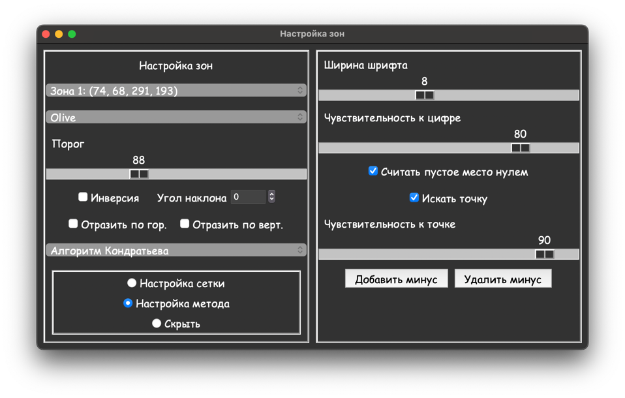Screen dimensions: 625x398
Task: Open the Алгоритм Кондратьева dropdown
Action: 175,251
